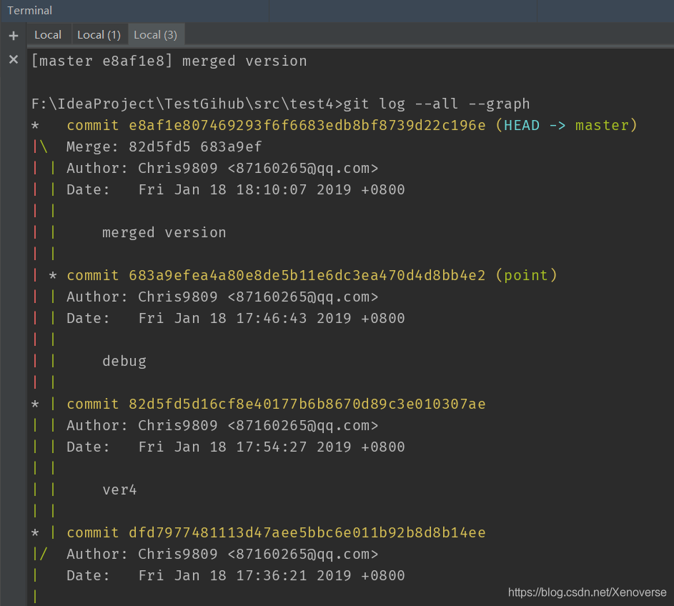Select the Local (3) terminal tab
The image size is (674, 606).
155,34
